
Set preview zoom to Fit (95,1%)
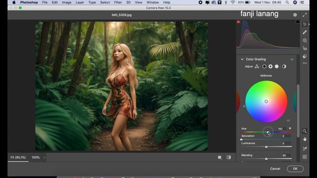pos(18,157)
